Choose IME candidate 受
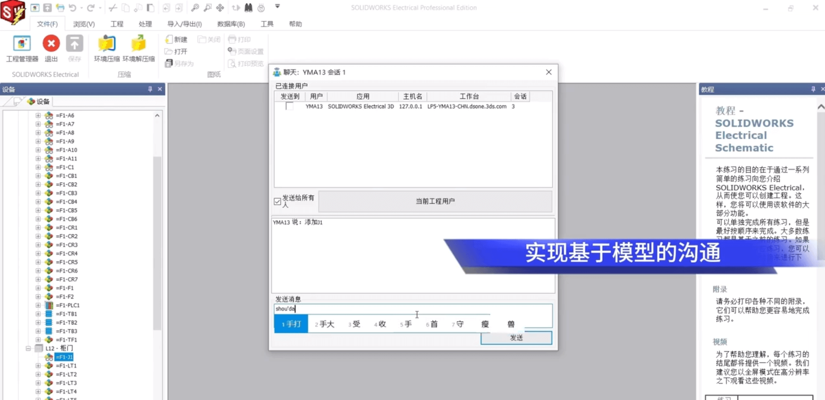Image resolution: width=825 pixels, height=400 pixels. pyautogui.click(x=354, y=324)
